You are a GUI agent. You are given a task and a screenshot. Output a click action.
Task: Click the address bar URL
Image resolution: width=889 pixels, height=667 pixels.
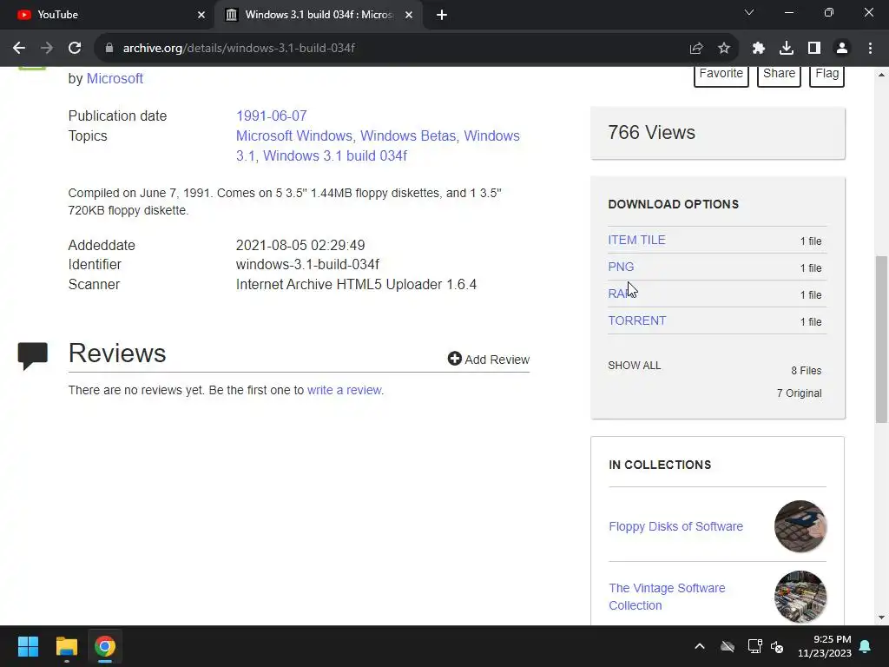tap(239, 49)
